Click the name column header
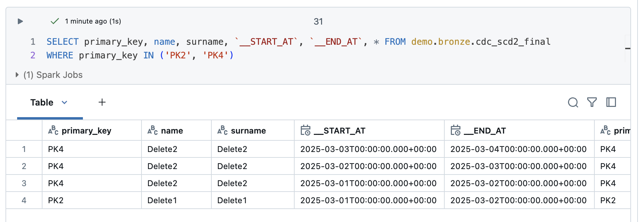Image resolution: width=642 pixels, height=222 pixels. 172,131
